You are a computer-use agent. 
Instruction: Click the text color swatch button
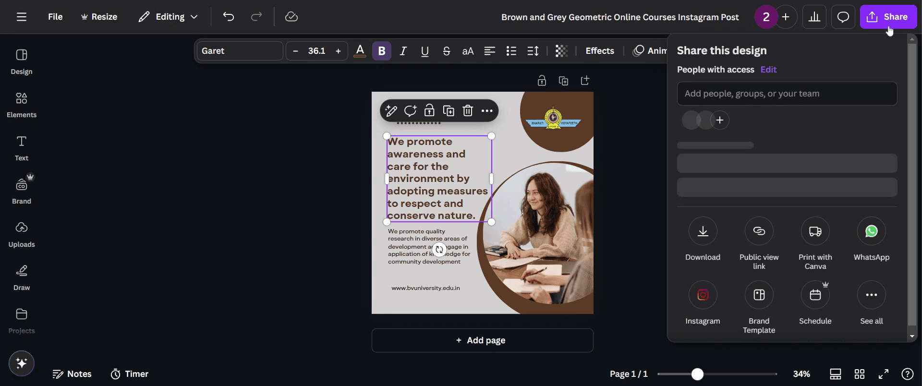tap(360, 51)
